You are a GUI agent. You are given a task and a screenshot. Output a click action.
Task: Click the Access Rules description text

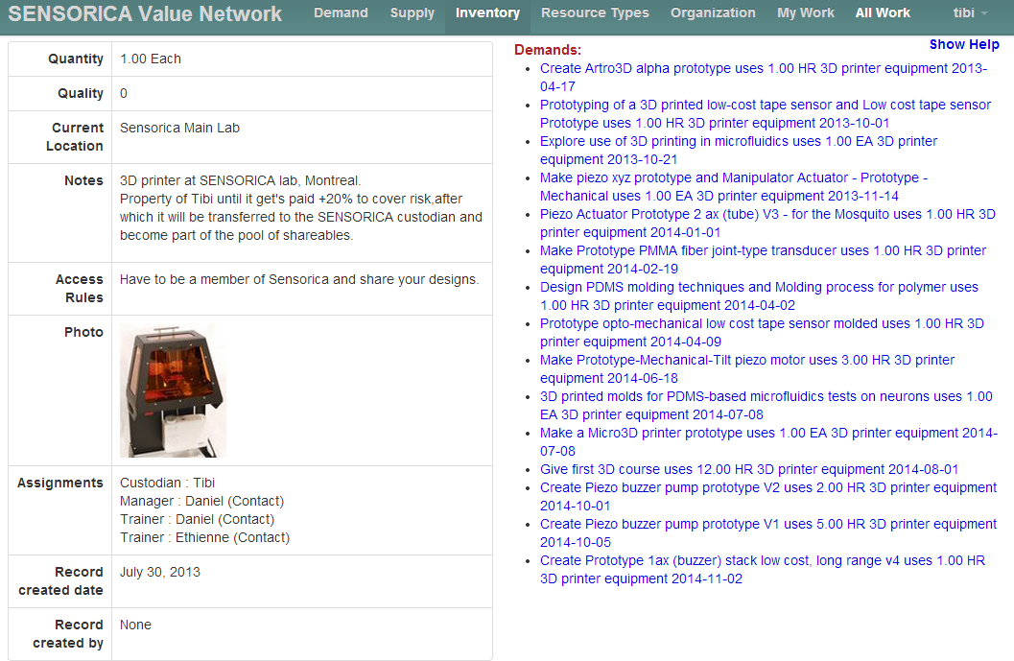pos(299,279)
